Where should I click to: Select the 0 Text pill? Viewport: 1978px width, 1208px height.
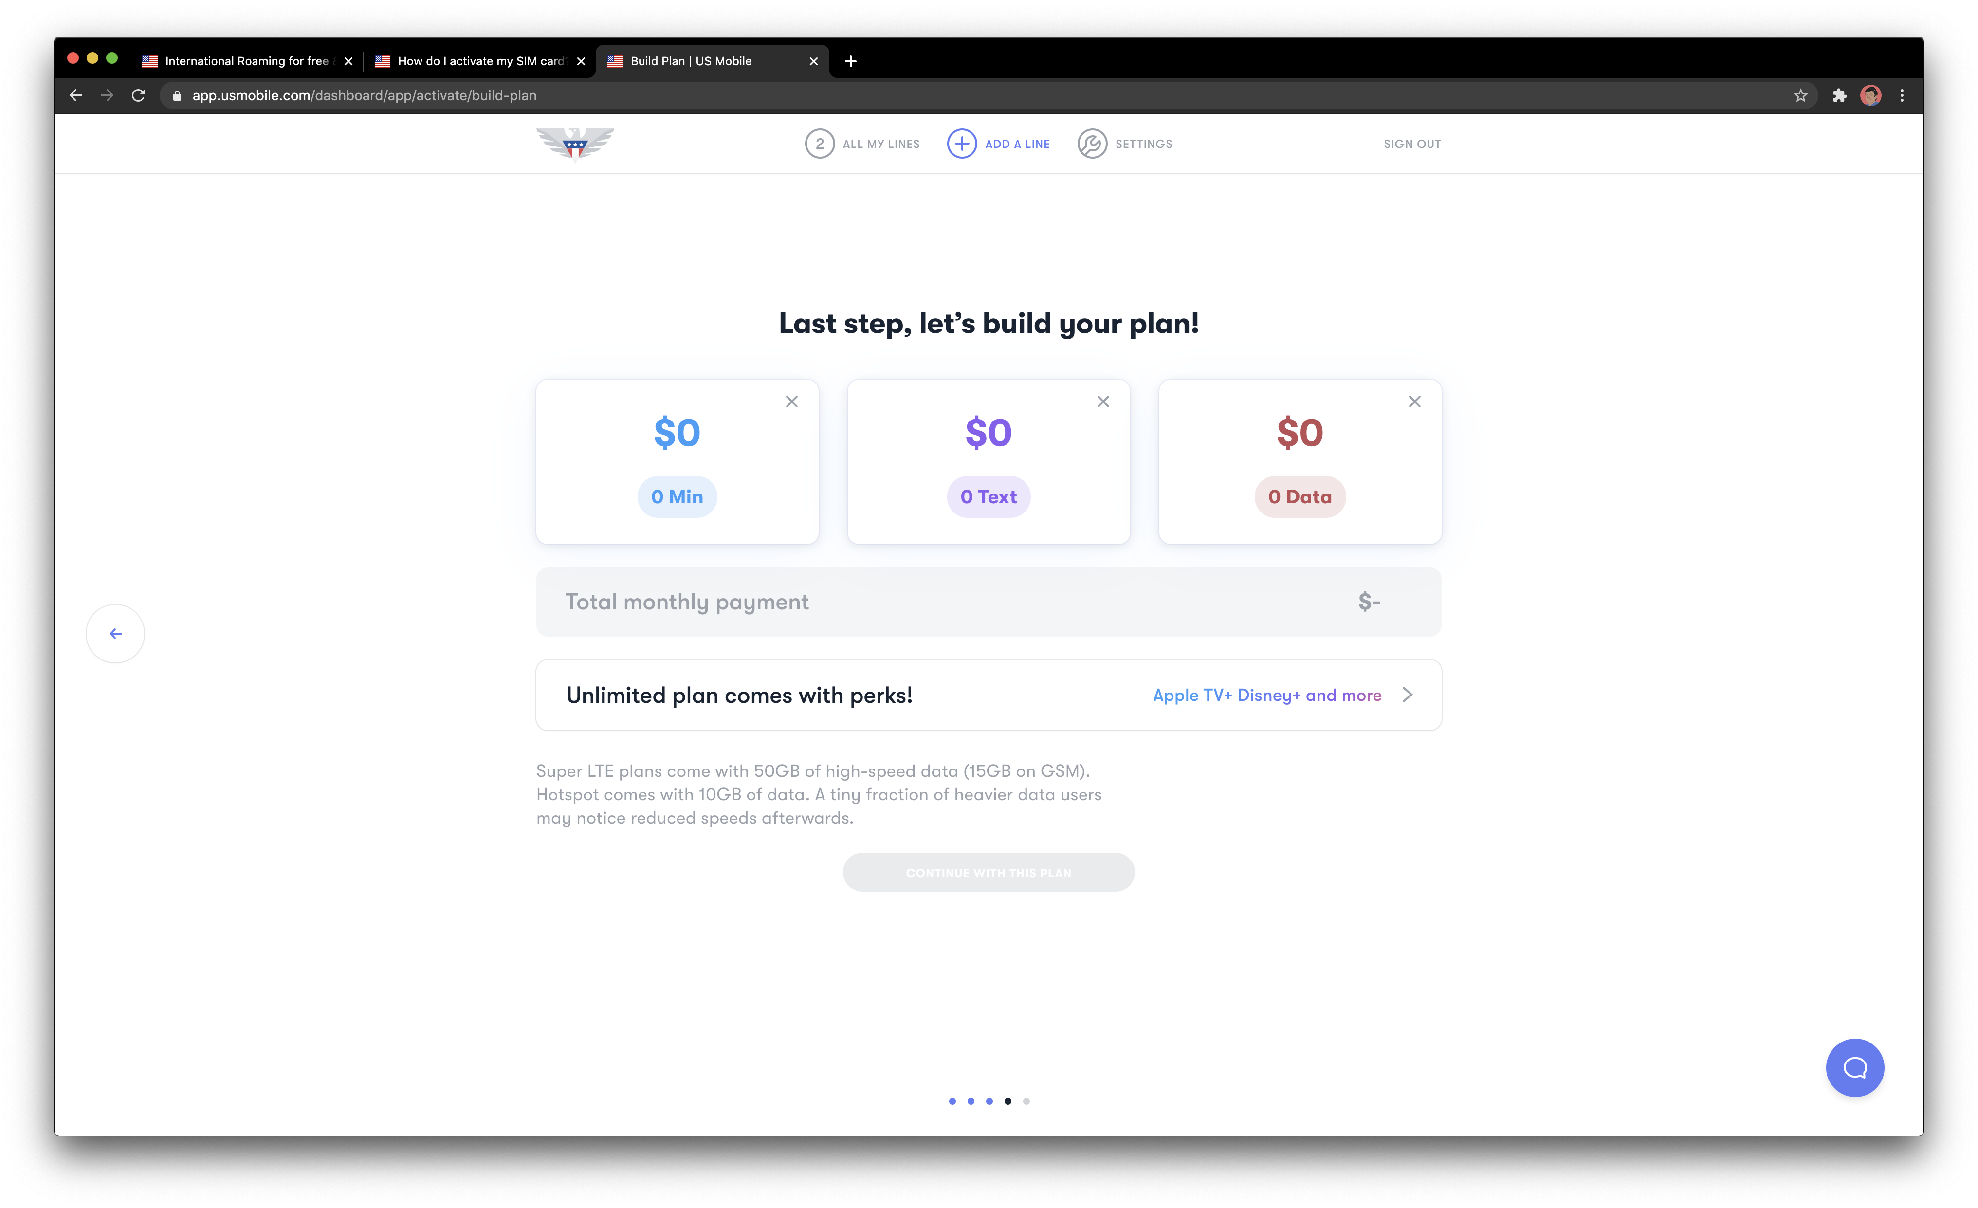tap(988, 497)
